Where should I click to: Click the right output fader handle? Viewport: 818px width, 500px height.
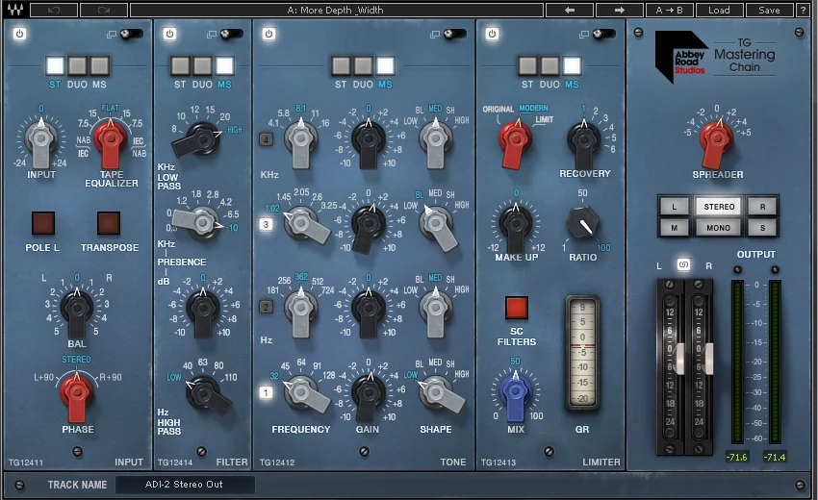(x=708, y=359)
